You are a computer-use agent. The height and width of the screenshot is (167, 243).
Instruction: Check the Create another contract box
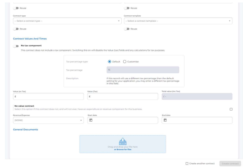click(186, 163)
